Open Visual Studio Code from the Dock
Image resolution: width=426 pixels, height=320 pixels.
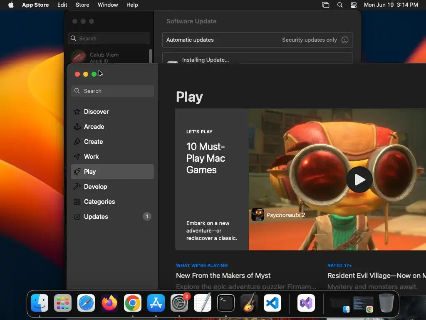click(272, 303)
